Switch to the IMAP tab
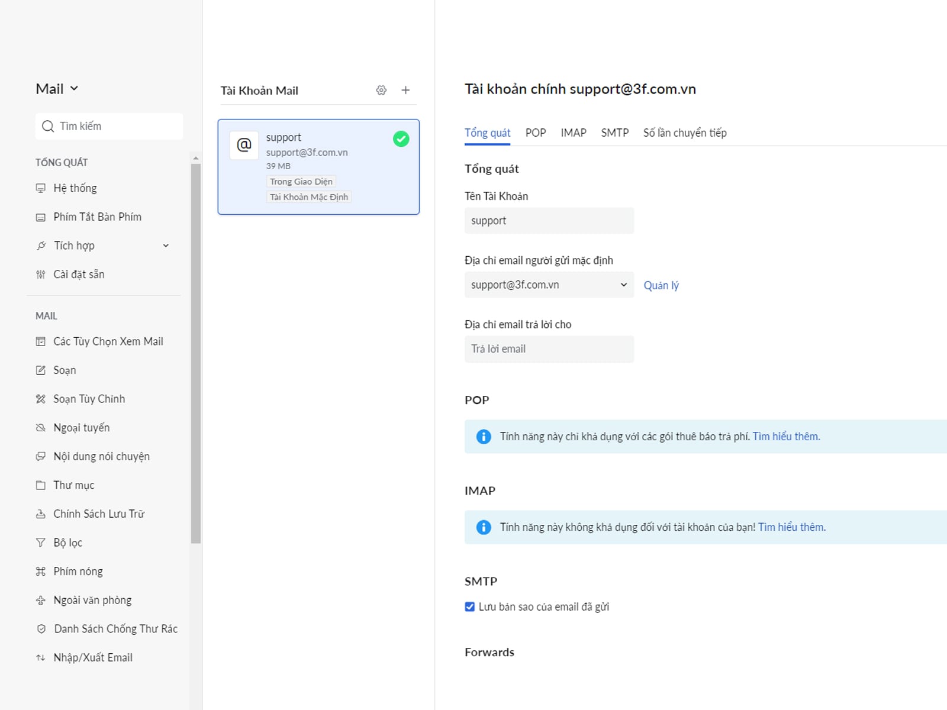 click(x=574, y=133)
